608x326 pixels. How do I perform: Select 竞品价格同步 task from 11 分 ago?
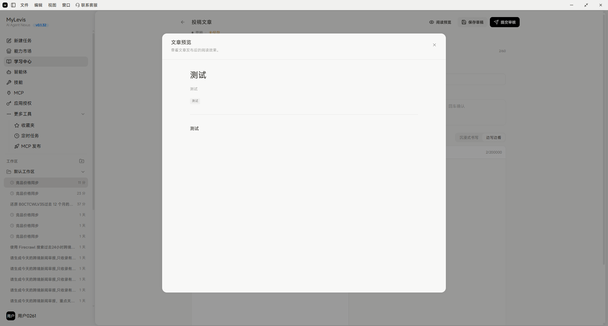pyautogui.click(x=46, y=183)
